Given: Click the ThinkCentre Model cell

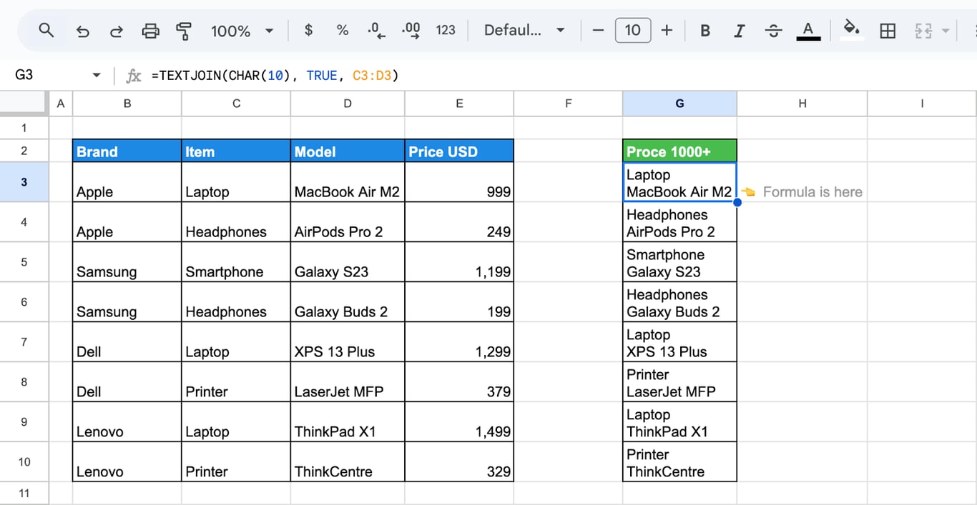Looking at the screenshot, I should point(348,462).
